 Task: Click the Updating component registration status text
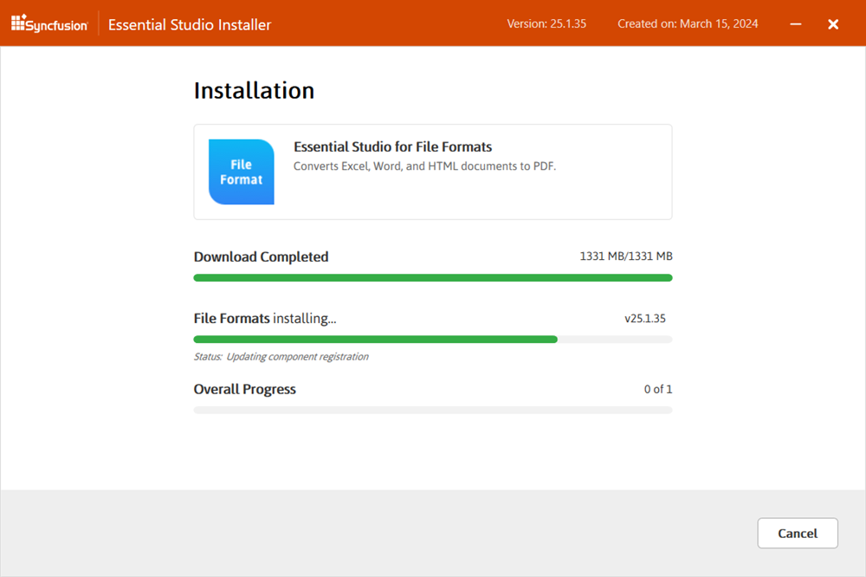pos(281,357)
